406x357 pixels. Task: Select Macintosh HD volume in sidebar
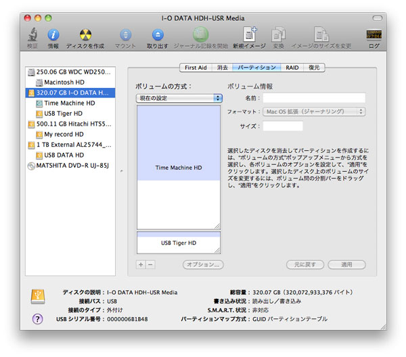click(70, 82)
